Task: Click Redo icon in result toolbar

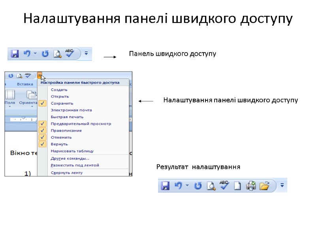Action: 198,186
